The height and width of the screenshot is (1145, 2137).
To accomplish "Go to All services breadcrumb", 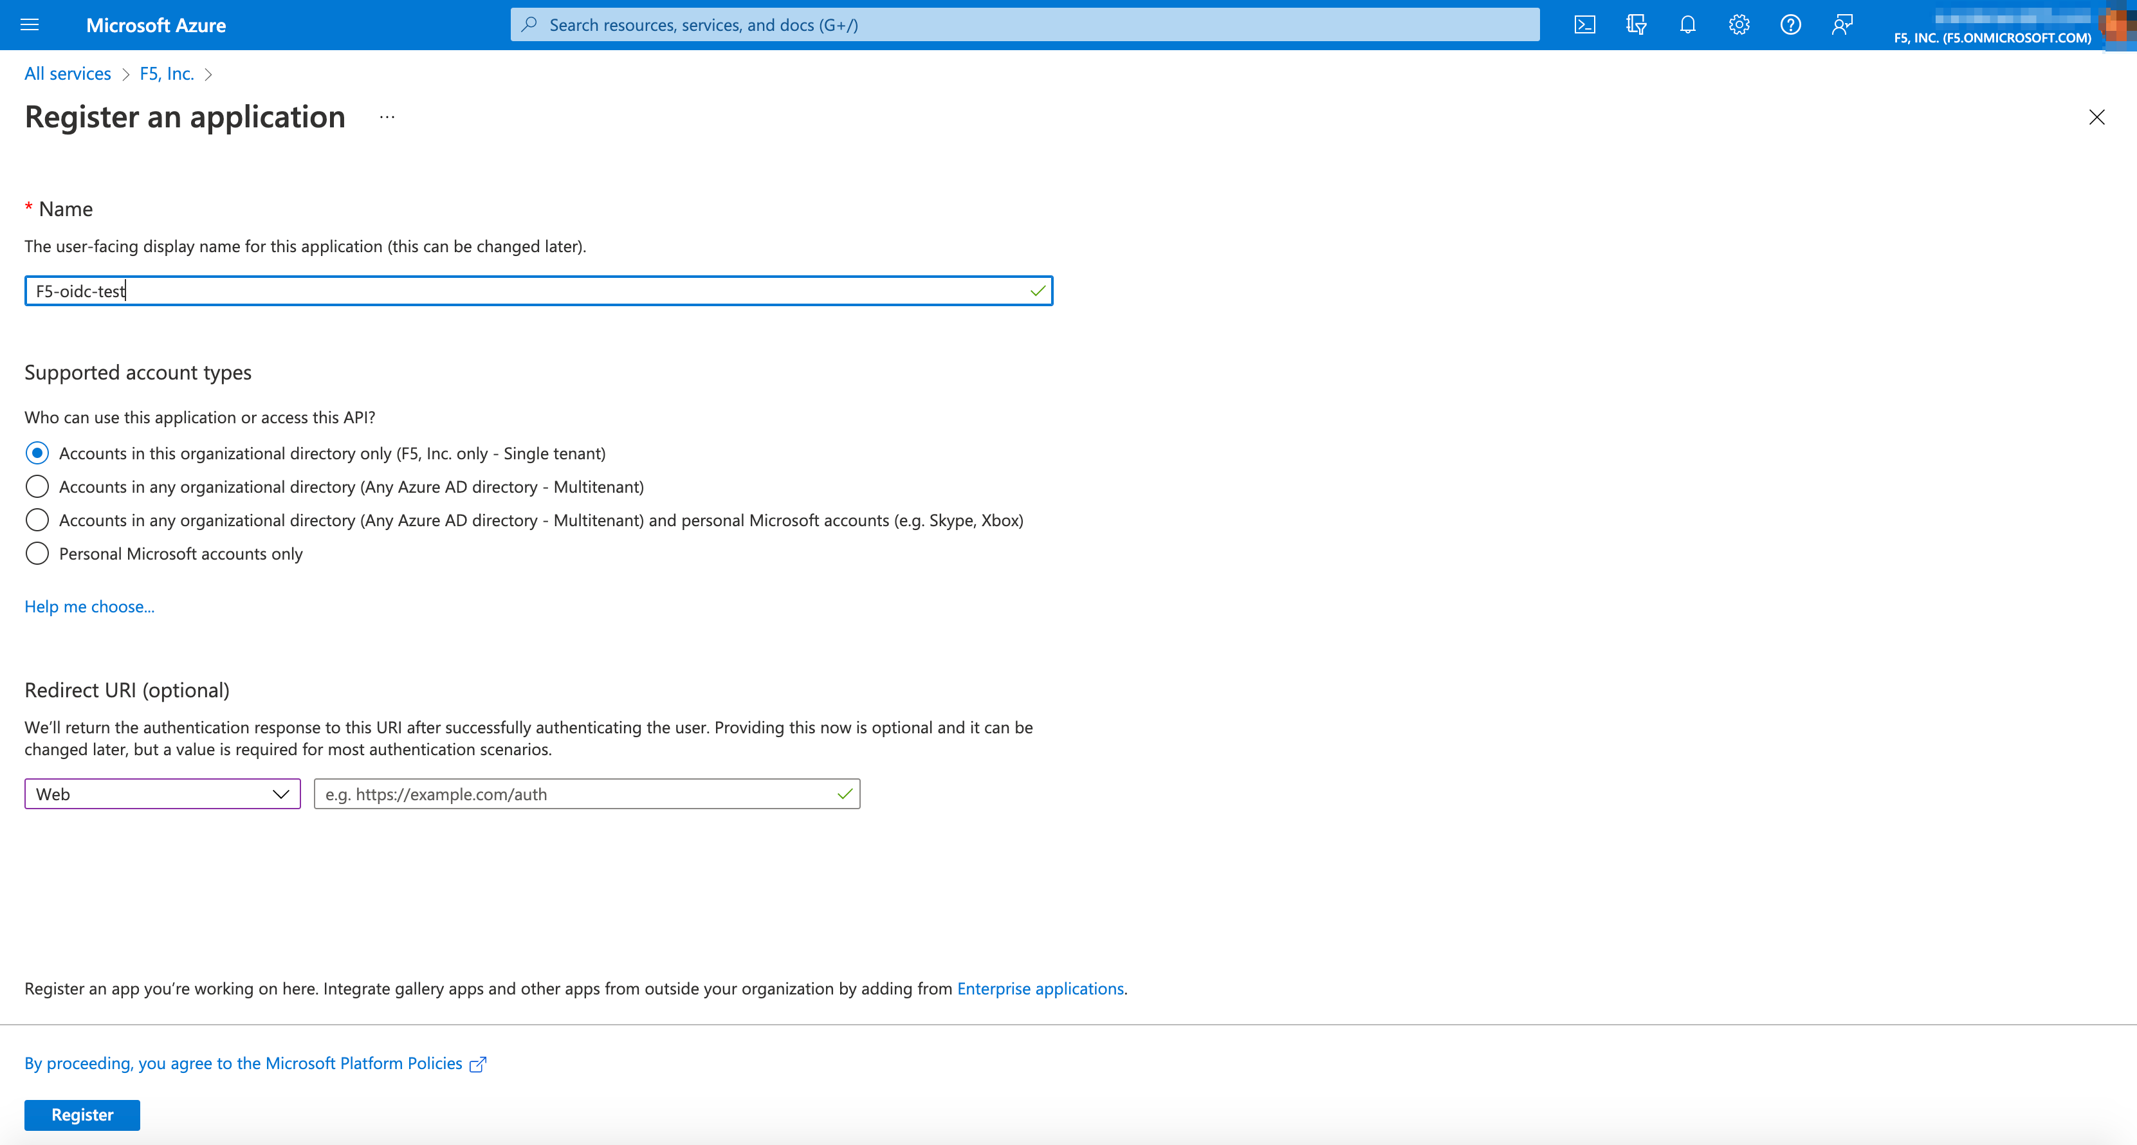I will (x=67, y=74).
